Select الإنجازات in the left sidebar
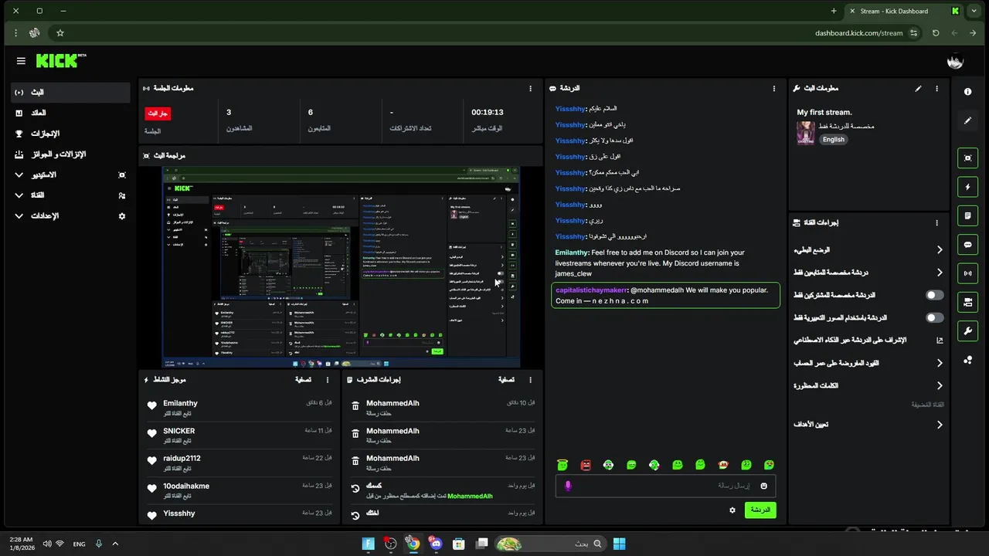Screen dimensions: 989x556 tap(70, 134)
